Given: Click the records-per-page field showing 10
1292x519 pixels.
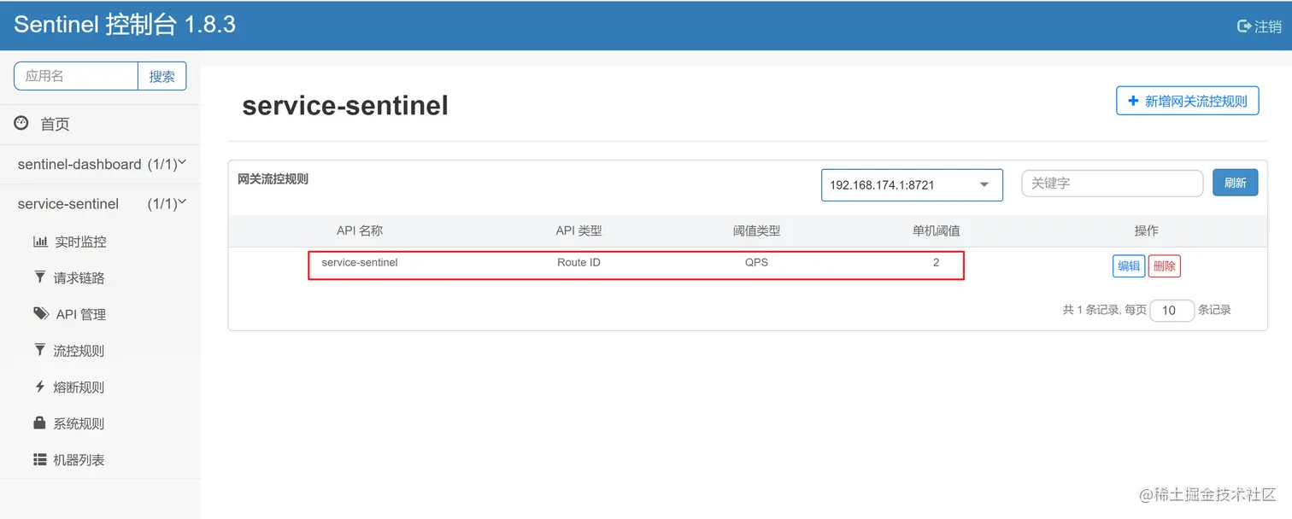Looking at the screenshot, I should tap(1172, 310).
